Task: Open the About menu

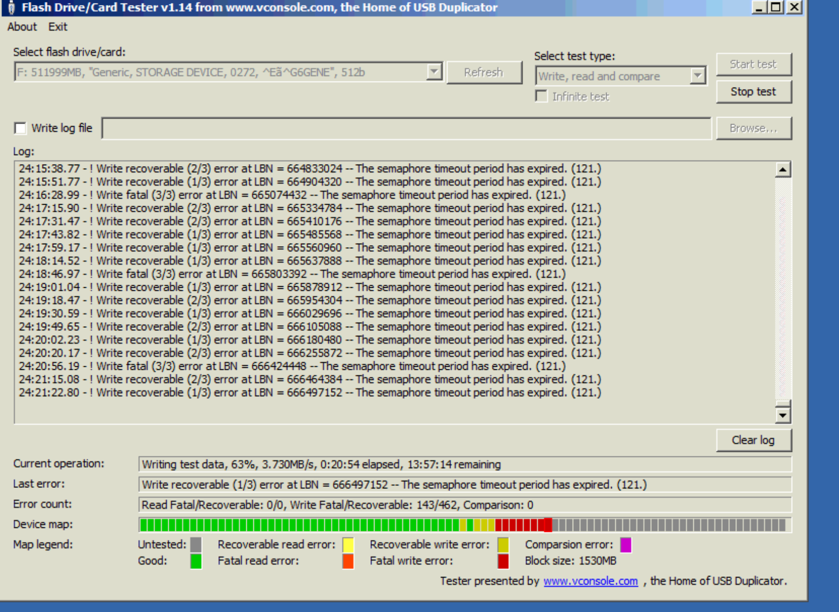Action: pos(22,27)
